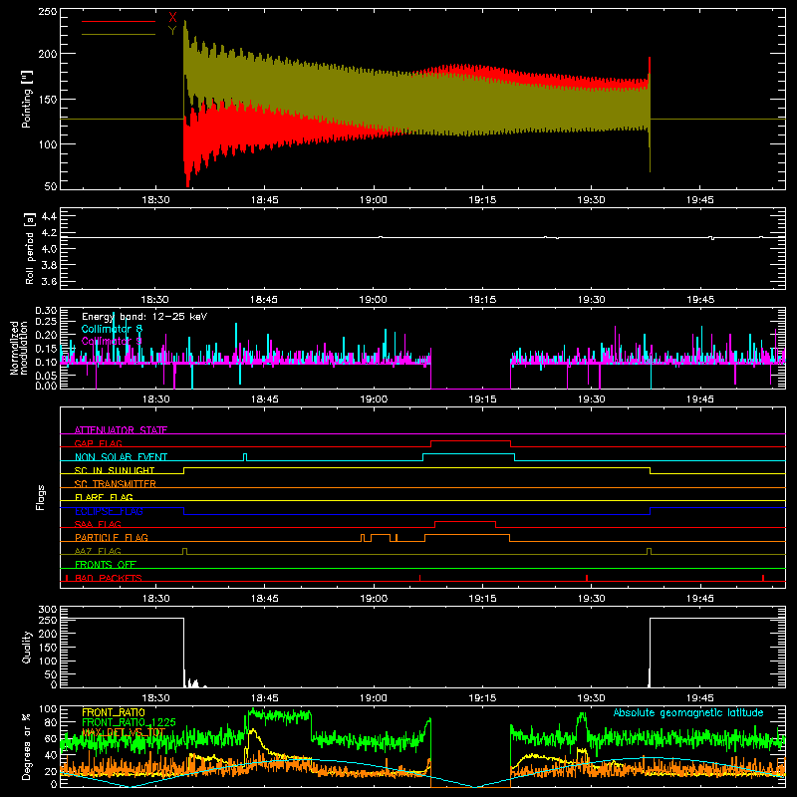Screen dimensions: 797x797
Task: Click the red X legend label
Action: [x=172, y=18]
